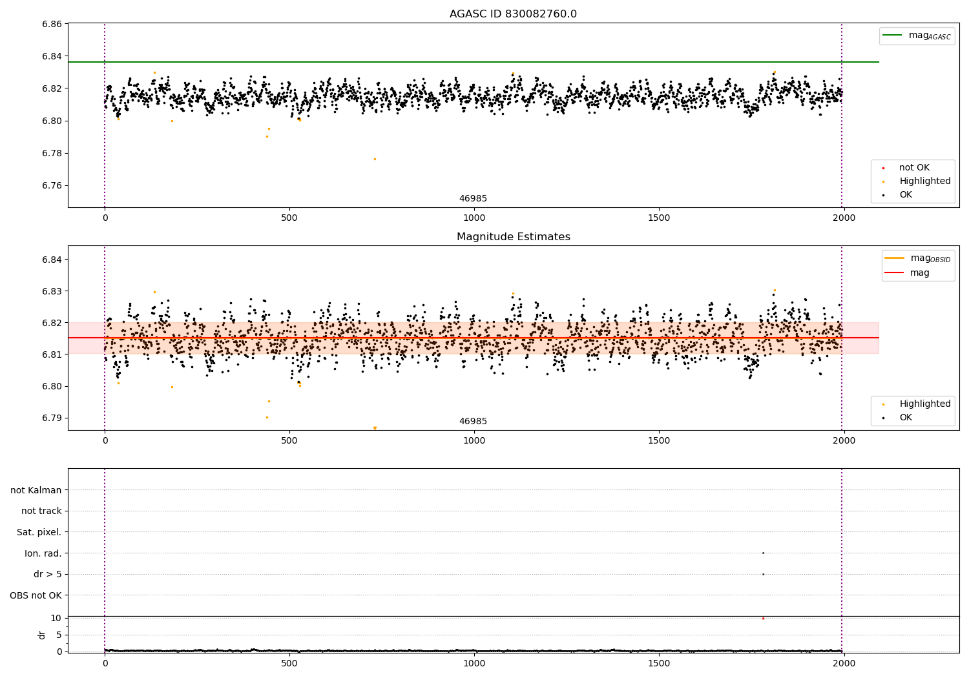969x678 pixels.
Task: Click the 'dr' y-axis label
Action: pos(42,635)
